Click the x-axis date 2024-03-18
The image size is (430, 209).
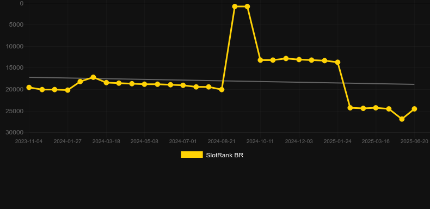[106, 142]
